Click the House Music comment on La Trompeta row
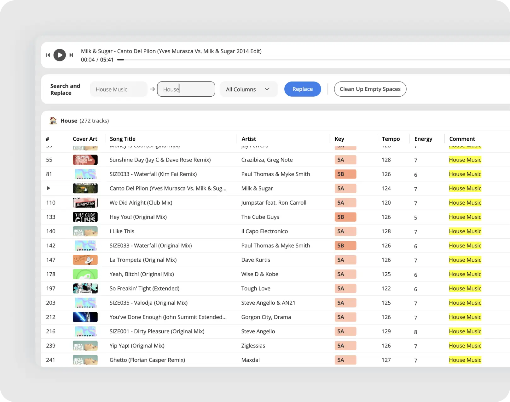The image size is (510, 402). (x=465, y=260)
